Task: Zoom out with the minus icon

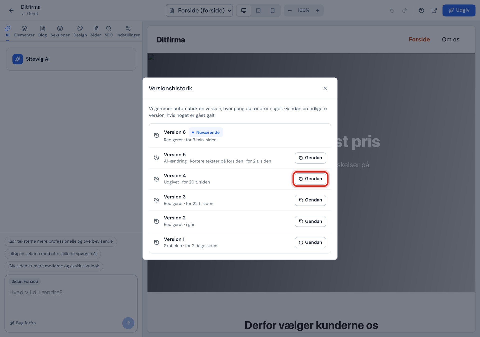Action: pyautogui.click(x=290, y=10)
